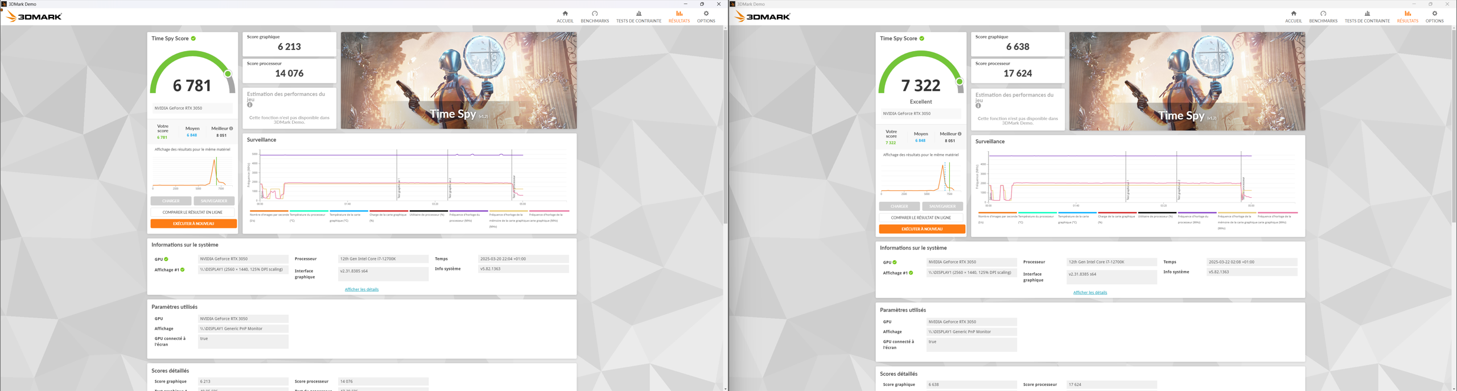Select Score processeur value "14 076" at top
Viewport: 1457px width, 391px height.
tap(289, 73)
